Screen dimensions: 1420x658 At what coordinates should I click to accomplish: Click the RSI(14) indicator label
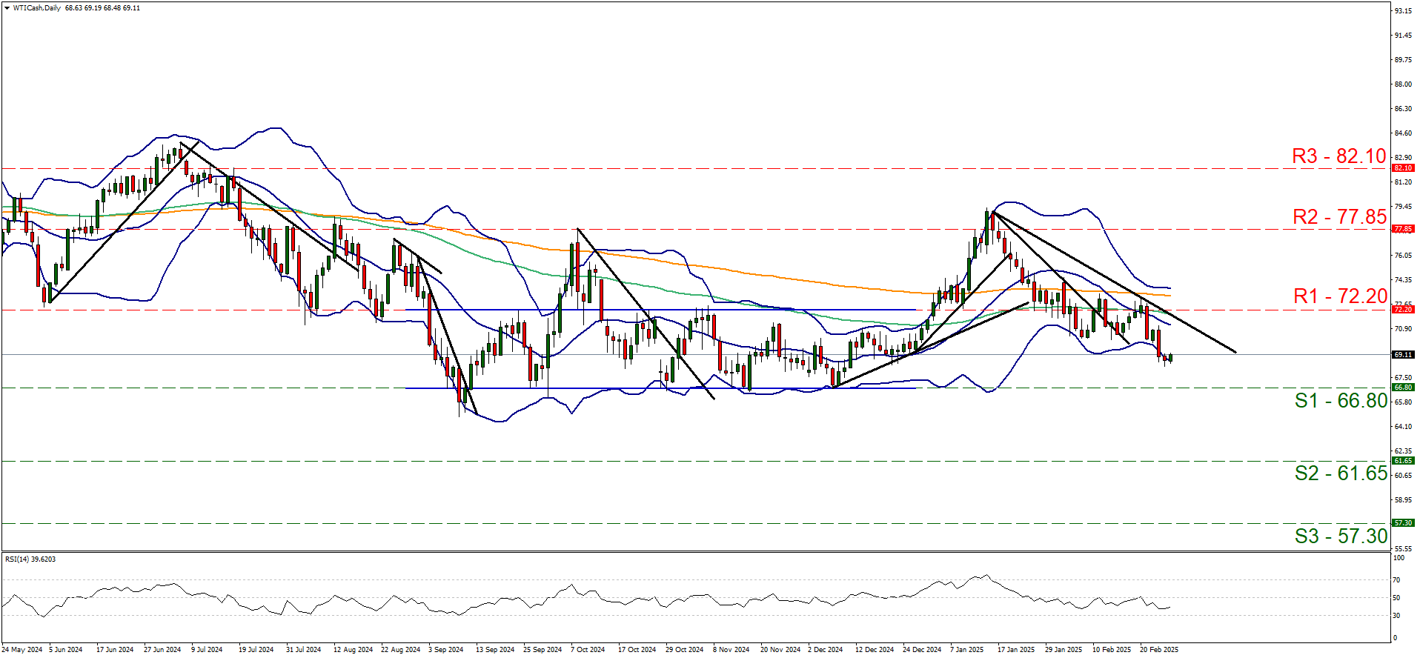[x=30, y=559]
